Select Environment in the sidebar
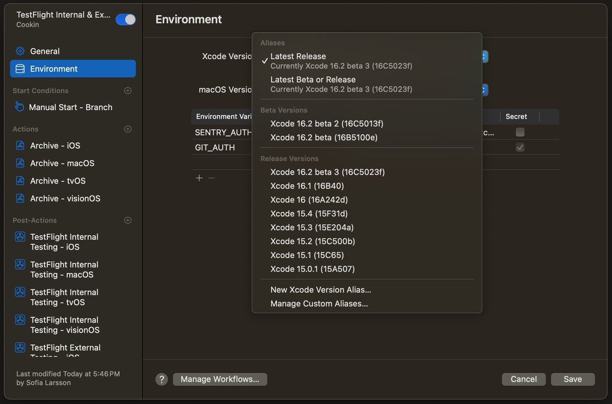Image resolution: width=612 pixels, height=404 pixels. pyautogui.click(x=73, y=69)
